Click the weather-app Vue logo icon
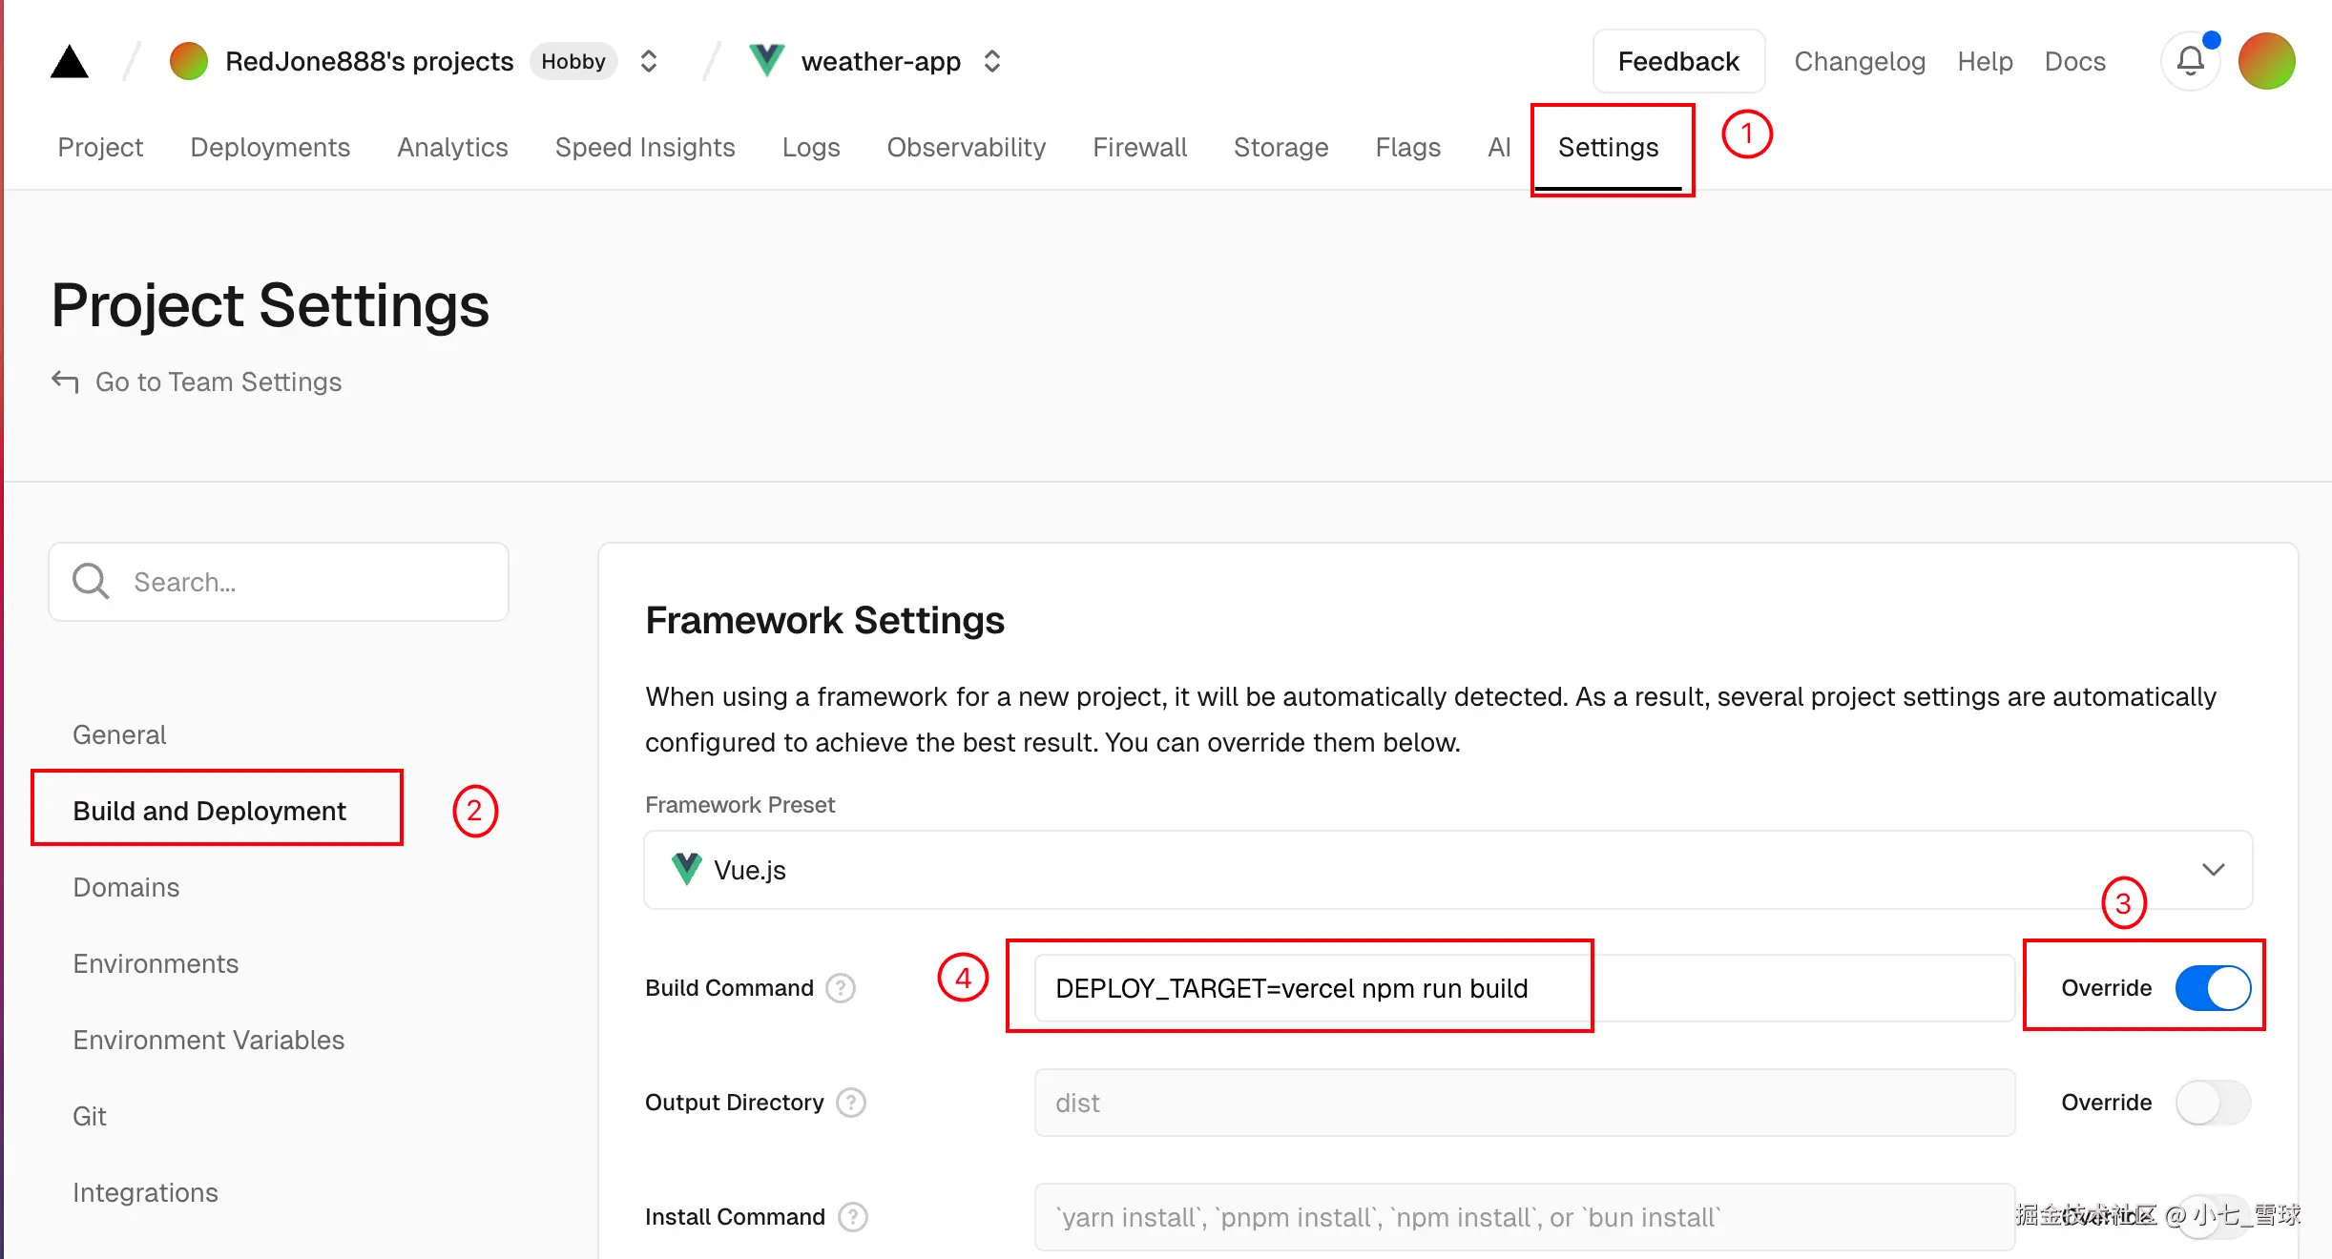This screenshot has width=2332, height=1259. click(x=766, y=61)
